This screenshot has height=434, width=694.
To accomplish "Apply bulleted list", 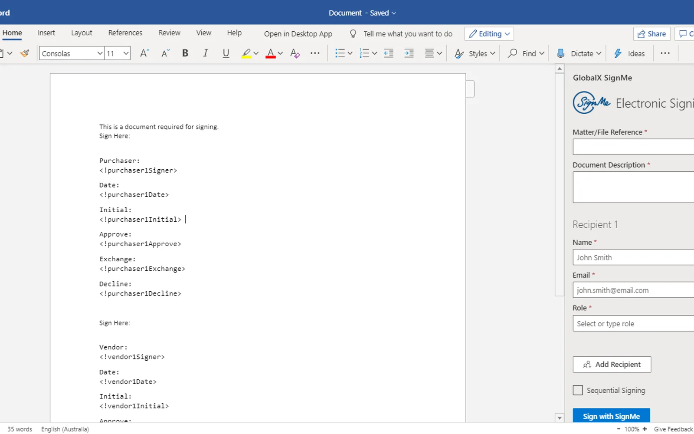I will (340, 53).
